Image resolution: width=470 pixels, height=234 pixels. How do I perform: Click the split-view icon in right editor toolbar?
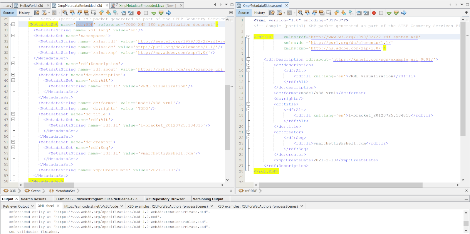pos(466,13)
